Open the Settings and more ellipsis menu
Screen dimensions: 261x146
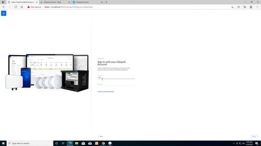pyautogui.click(x=257, y=7)
